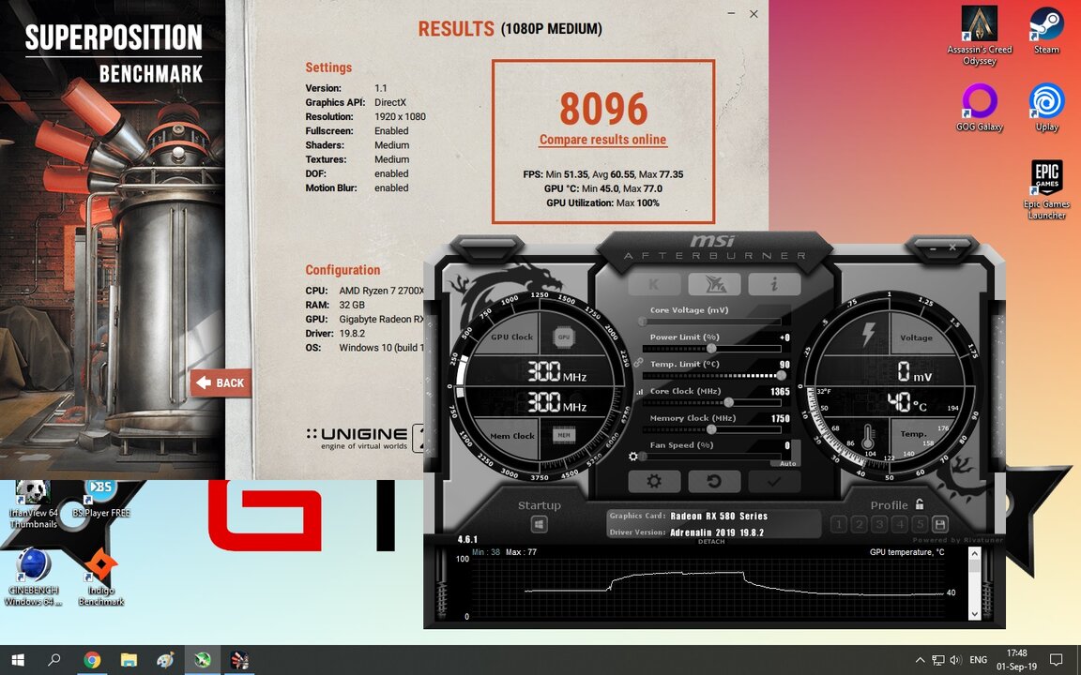Viewport: 1081px width, 675px height.
Task: Open Uplay desktop shortcut
Action: point(1046,108)
